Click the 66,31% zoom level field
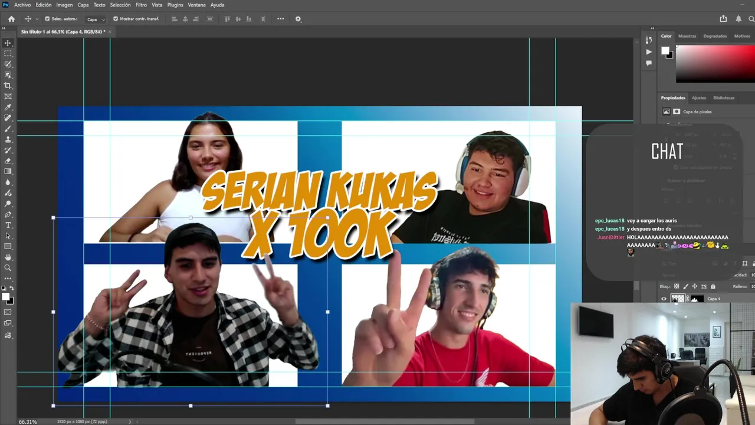Viewport: 755px width, 425px height. [x=28, y=422]
